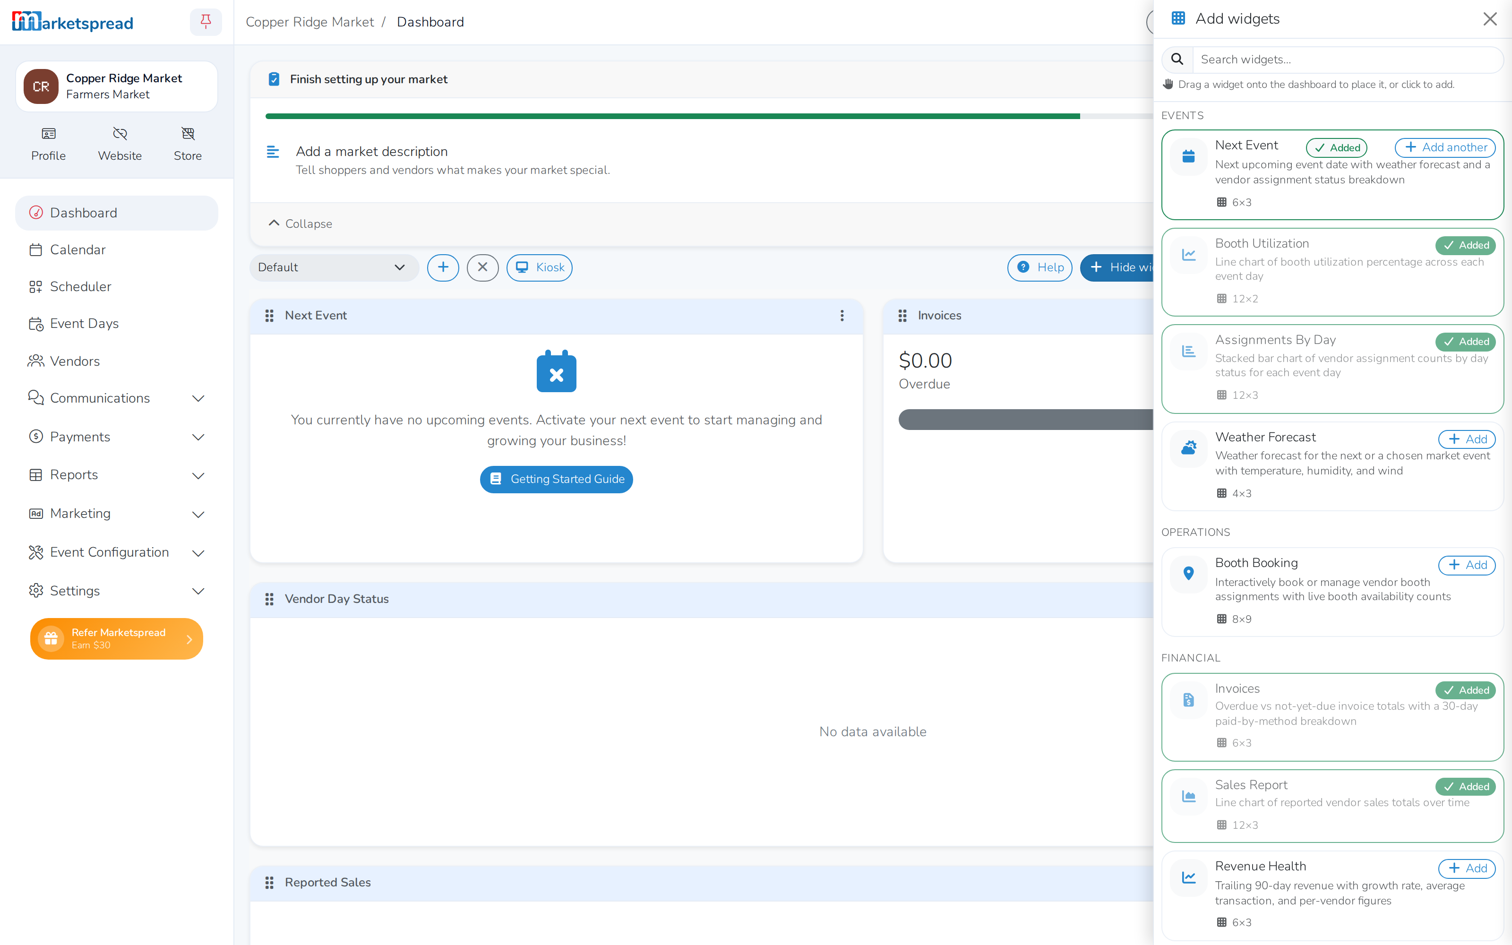Expand the Payments menu
This screenshot has width=1512, height=945.
click(117, 437)
